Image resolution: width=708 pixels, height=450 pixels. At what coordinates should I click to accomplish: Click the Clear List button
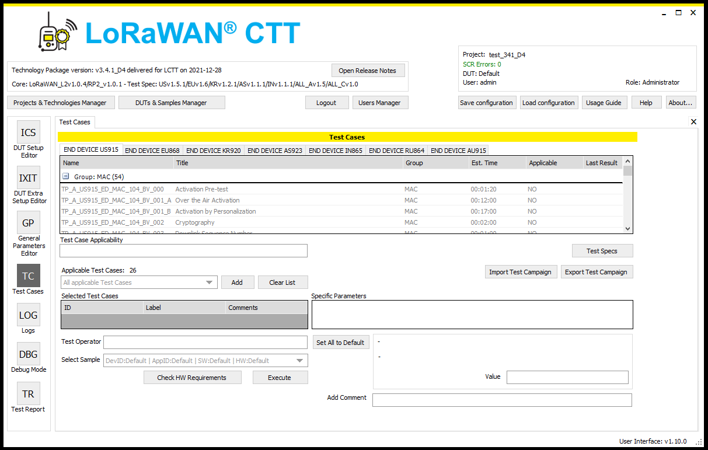pyautogui.click(x=282, y=282)
